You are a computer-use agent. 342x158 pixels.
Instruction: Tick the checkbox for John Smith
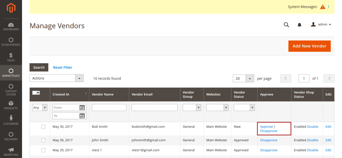pyautogui.click(x=43, y=140)
